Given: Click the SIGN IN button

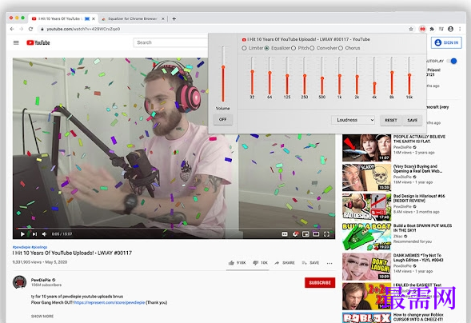Looking at the screenshot, I should tap(446, 42).
